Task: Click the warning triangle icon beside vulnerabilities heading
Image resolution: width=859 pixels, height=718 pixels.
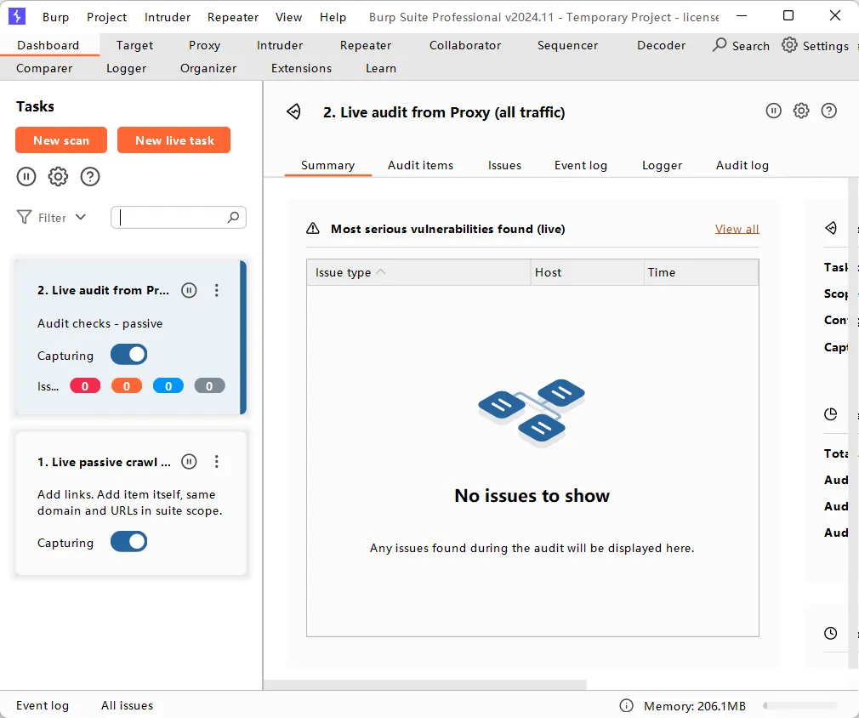Action: click(x=313, y=229)
